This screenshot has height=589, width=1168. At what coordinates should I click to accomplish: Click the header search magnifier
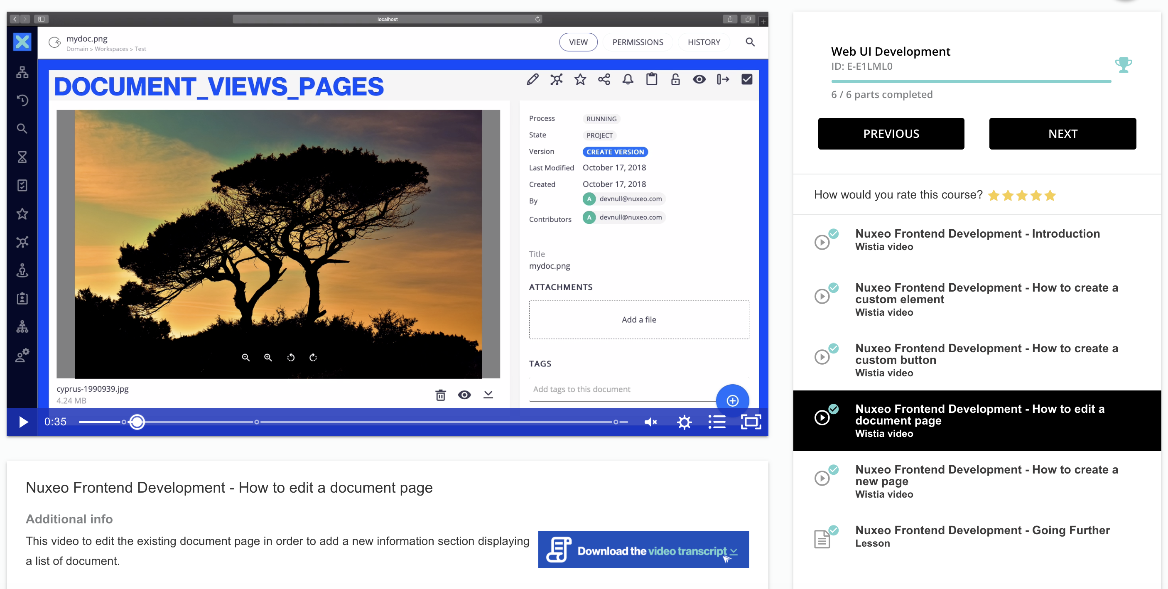click(x=750, y=42)
